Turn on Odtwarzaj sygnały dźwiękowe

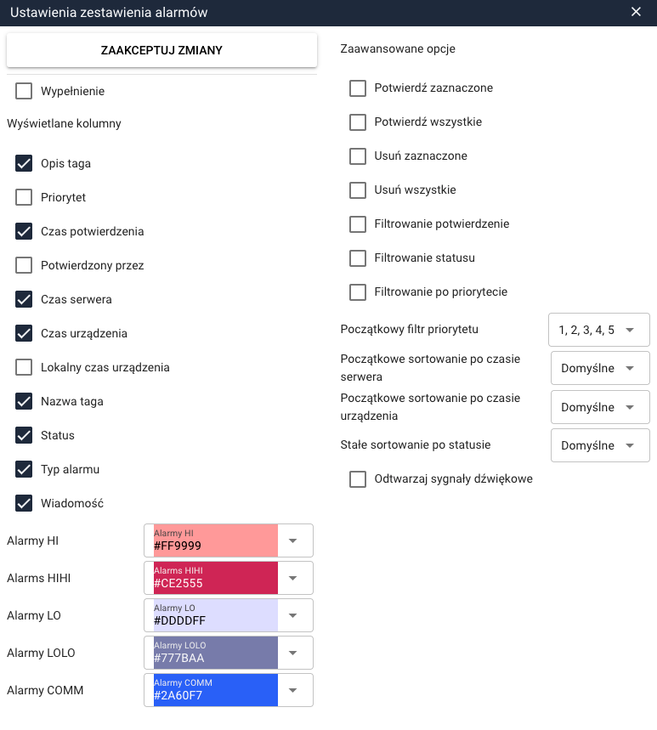(358, 479)
